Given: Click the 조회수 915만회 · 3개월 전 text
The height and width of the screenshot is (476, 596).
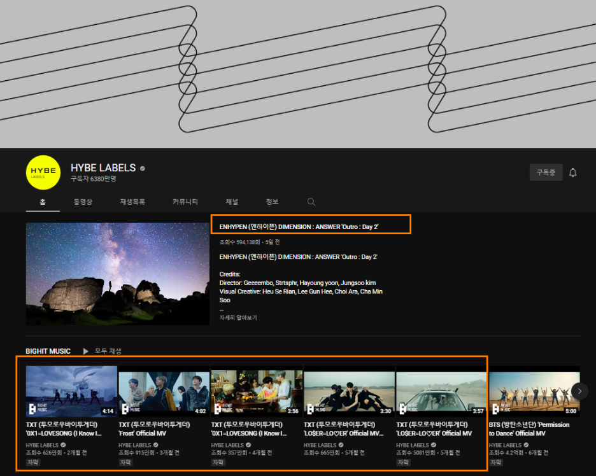Looking at the screenshot, I should [x=149, y=452].
